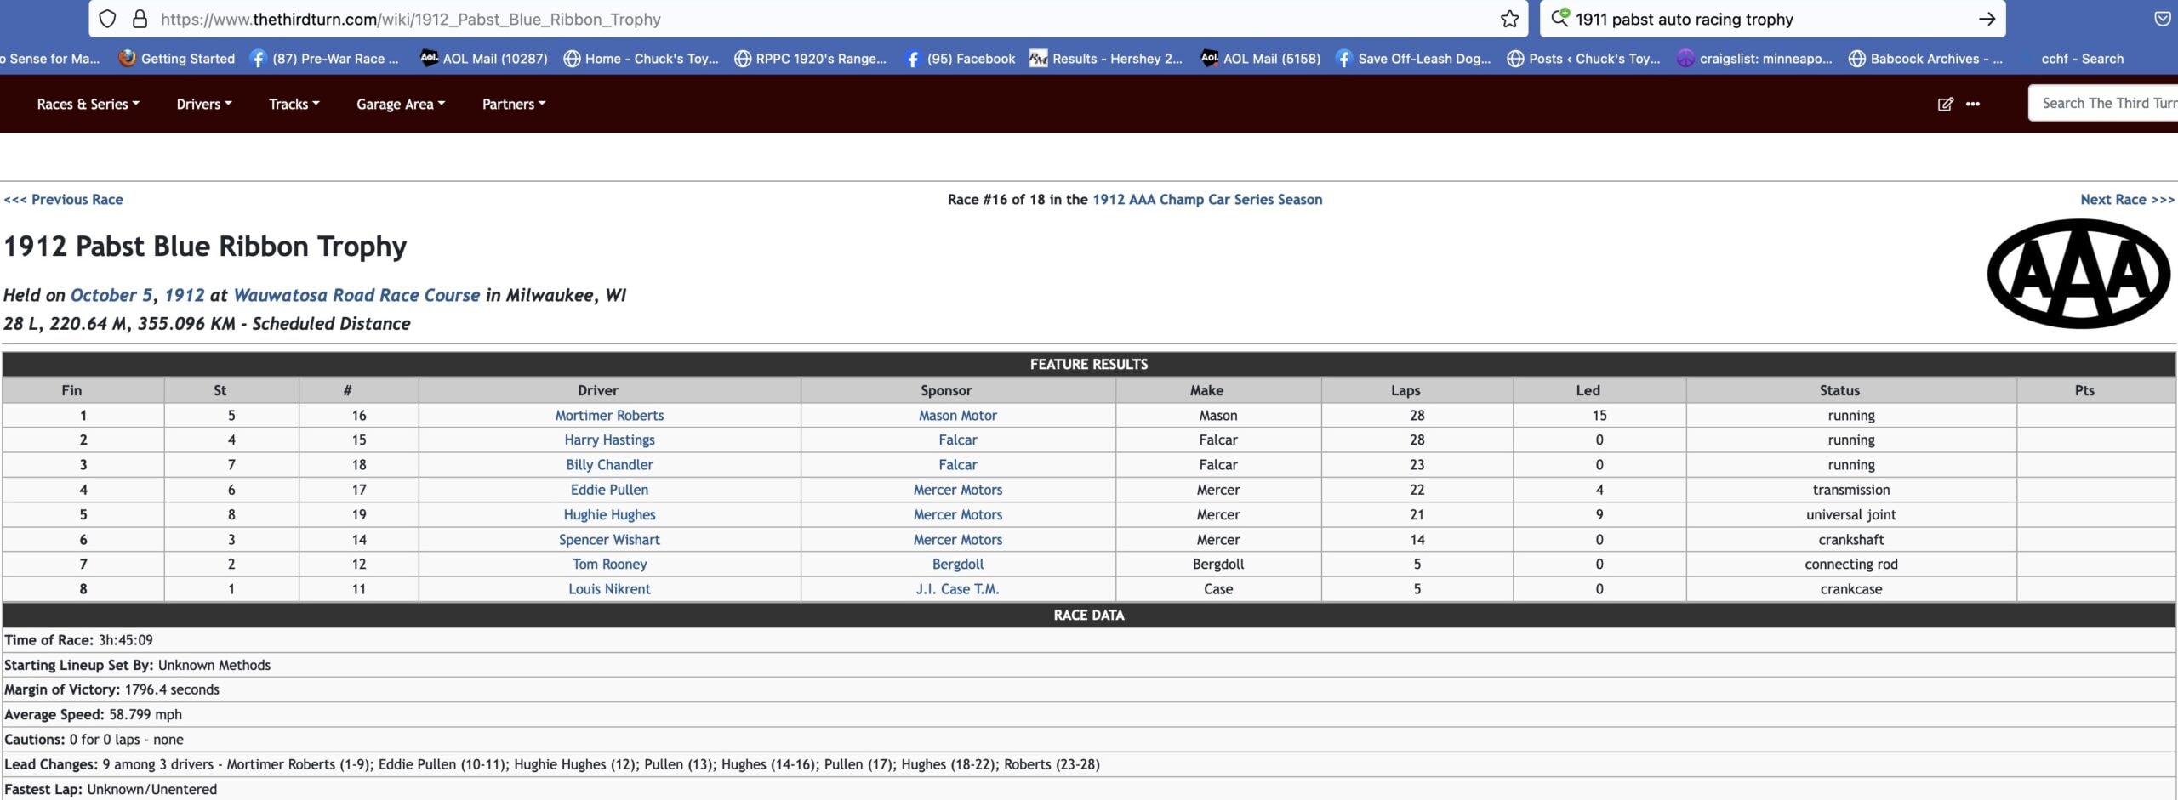Open J.I. Case T.M. sponsor link
This screenshot has height=800, width=2178.
click(957, 589)
